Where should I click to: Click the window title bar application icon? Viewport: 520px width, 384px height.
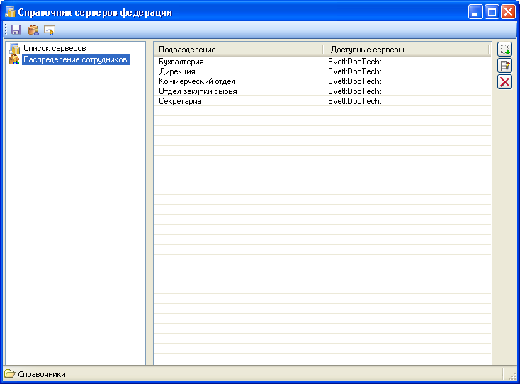(11, 12)
